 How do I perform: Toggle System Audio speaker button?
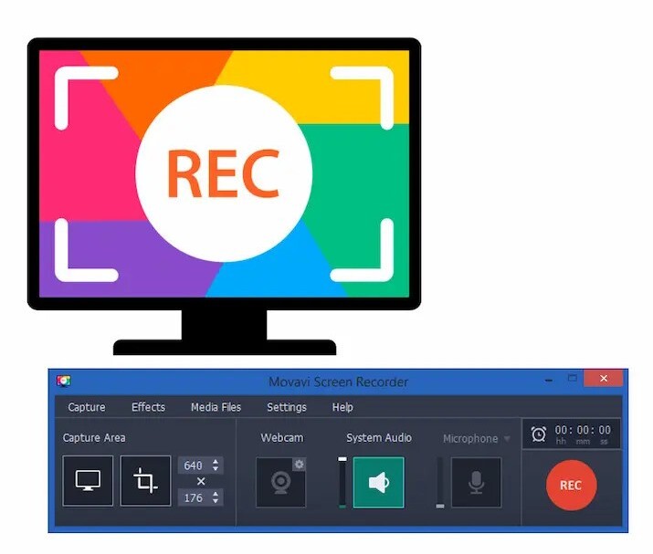pyautogui.click(x=378, y=483)
